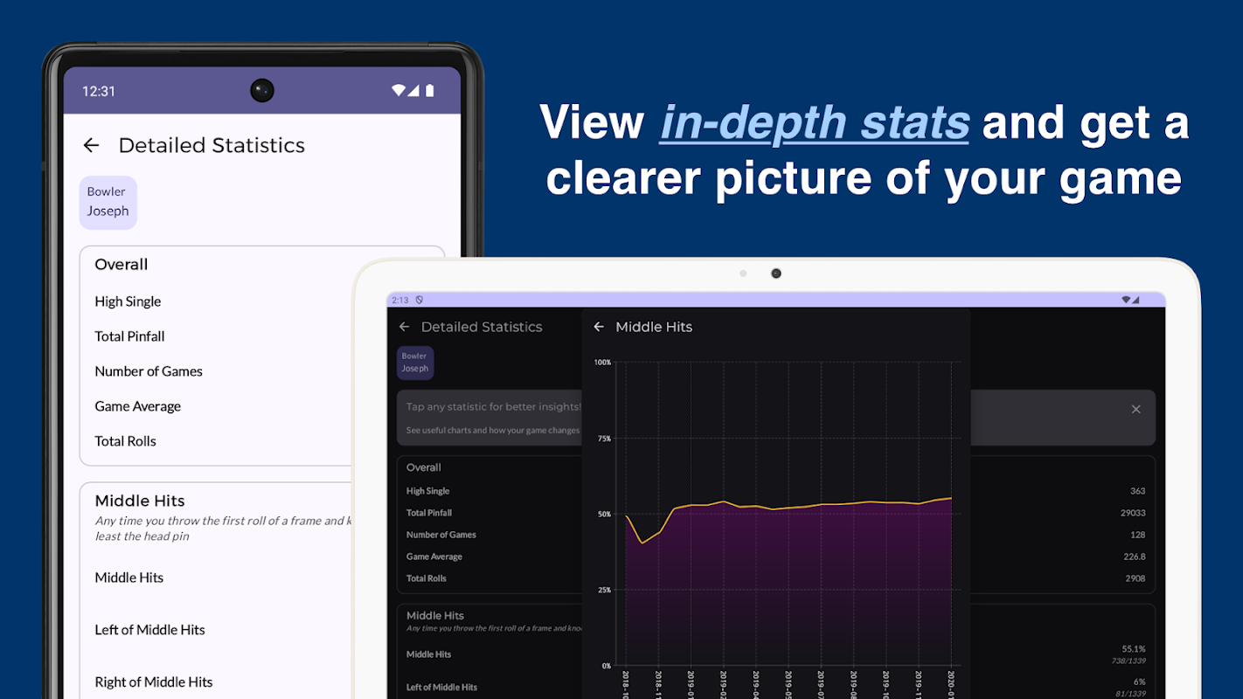
Task: Close the Middle Hits chart with its back arrow
Action: click(x=599, y=327)
